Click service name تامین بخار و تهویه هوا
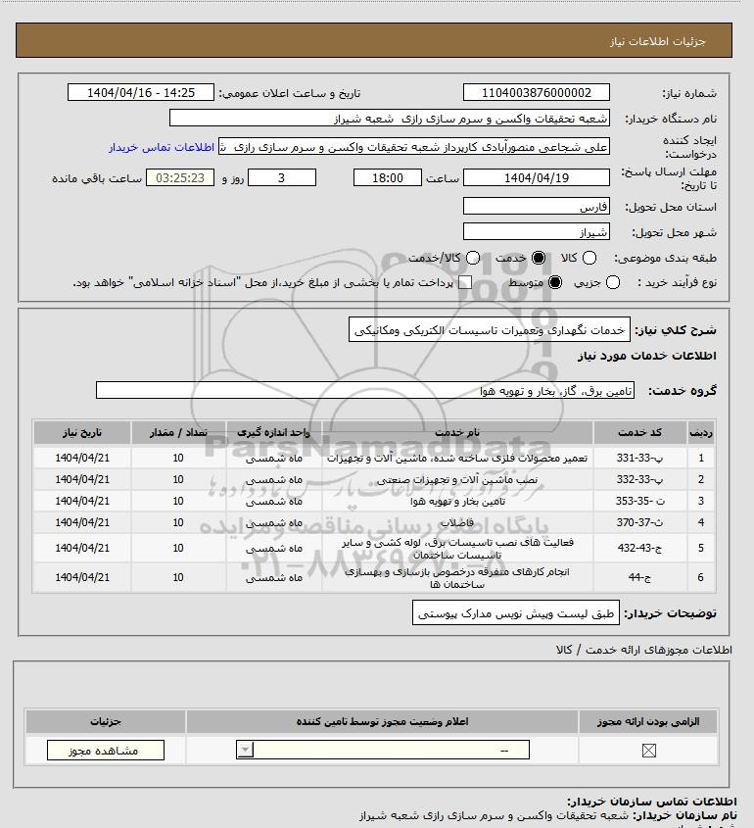754x828 pixels. point(457,501)
